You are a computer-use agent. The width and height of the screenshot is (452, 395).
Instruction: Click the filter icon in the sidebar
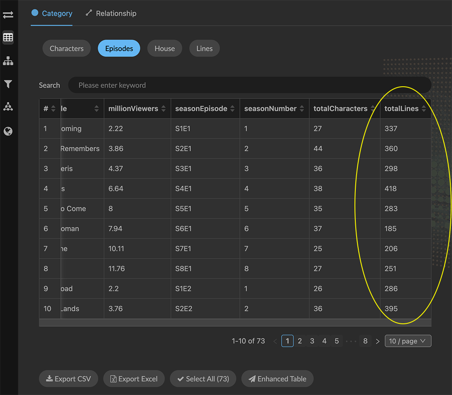click(8, 84)
